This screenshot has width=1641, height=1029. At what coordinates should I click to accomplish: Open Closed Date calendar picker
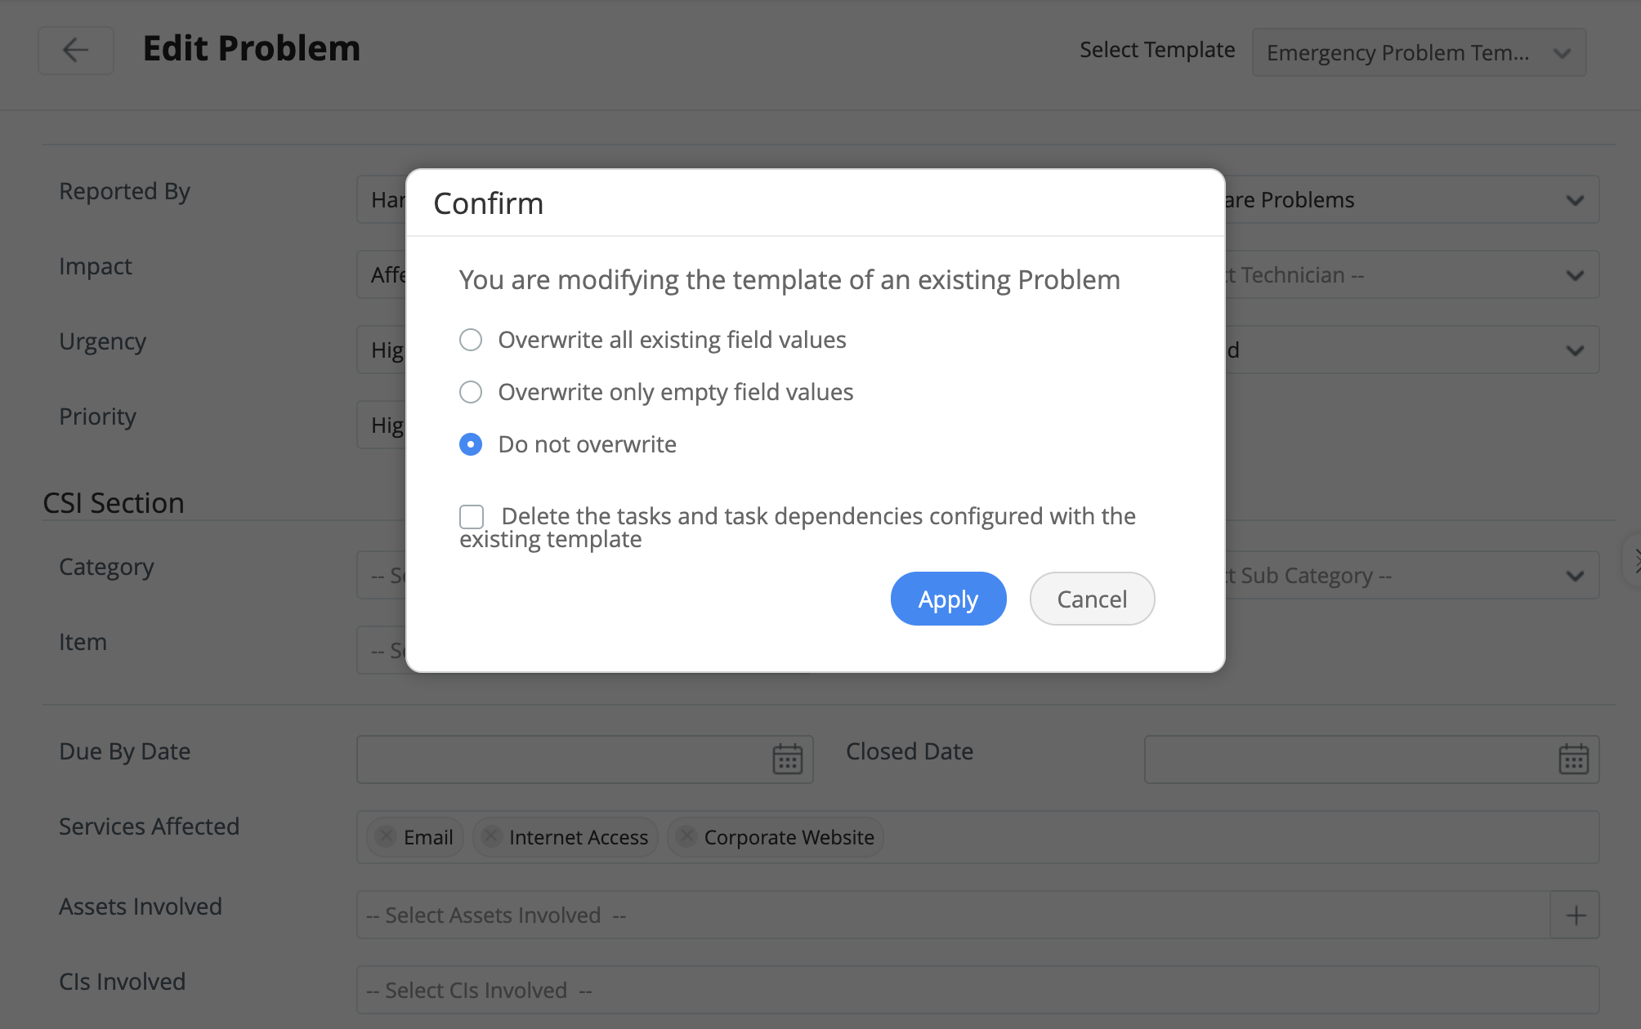1572,759
